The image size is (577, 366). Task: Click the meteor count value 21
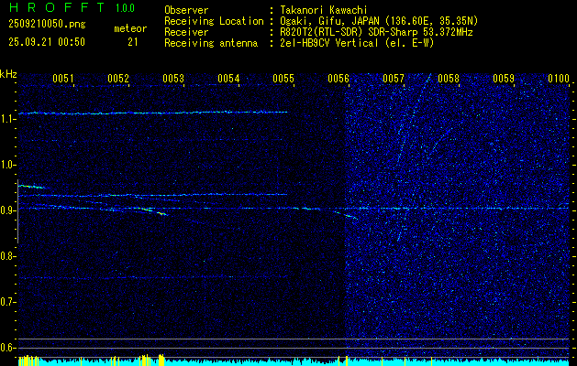(x=133, y=42)
